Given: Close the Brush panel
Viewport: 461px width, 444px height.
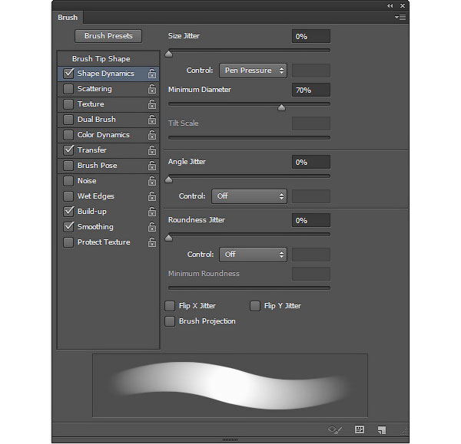Looking at the screenshot, I should point(403,5).
